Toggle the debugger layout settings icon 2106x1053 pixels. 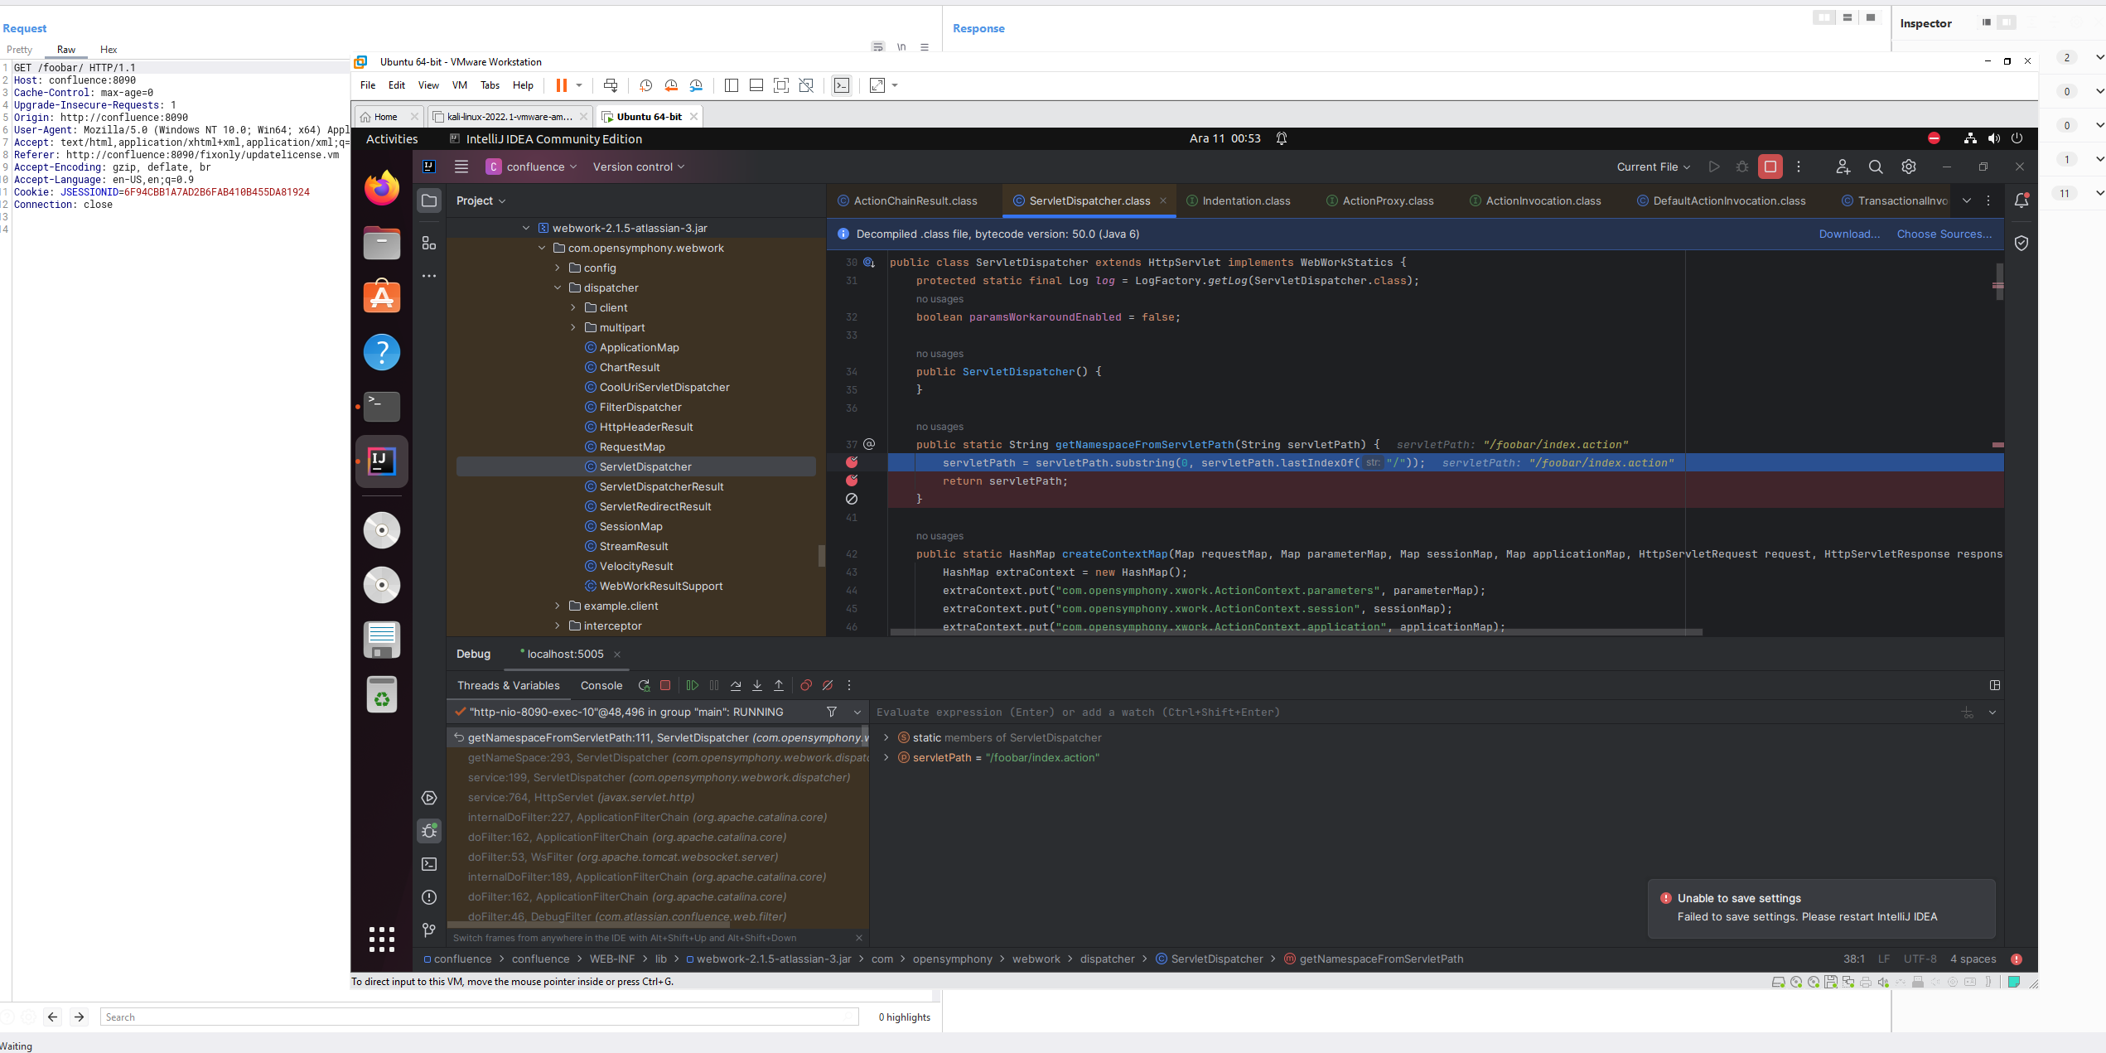(1995, 685)
